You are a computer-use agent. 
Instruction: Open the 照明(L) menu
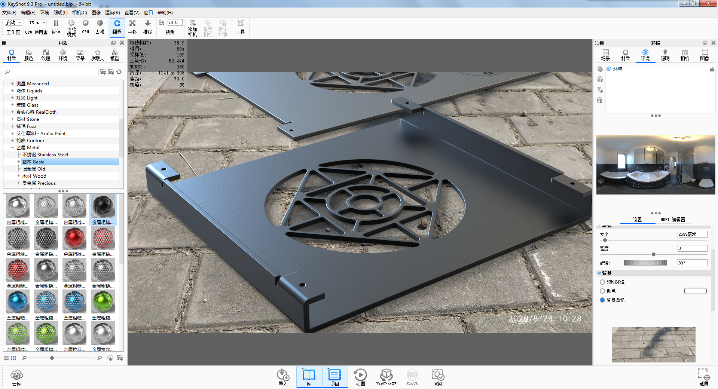61,13
